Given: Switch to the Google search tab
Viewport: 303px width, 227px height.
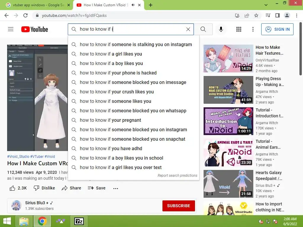Looking at the screenshot, I should click(x=38, y=5).
